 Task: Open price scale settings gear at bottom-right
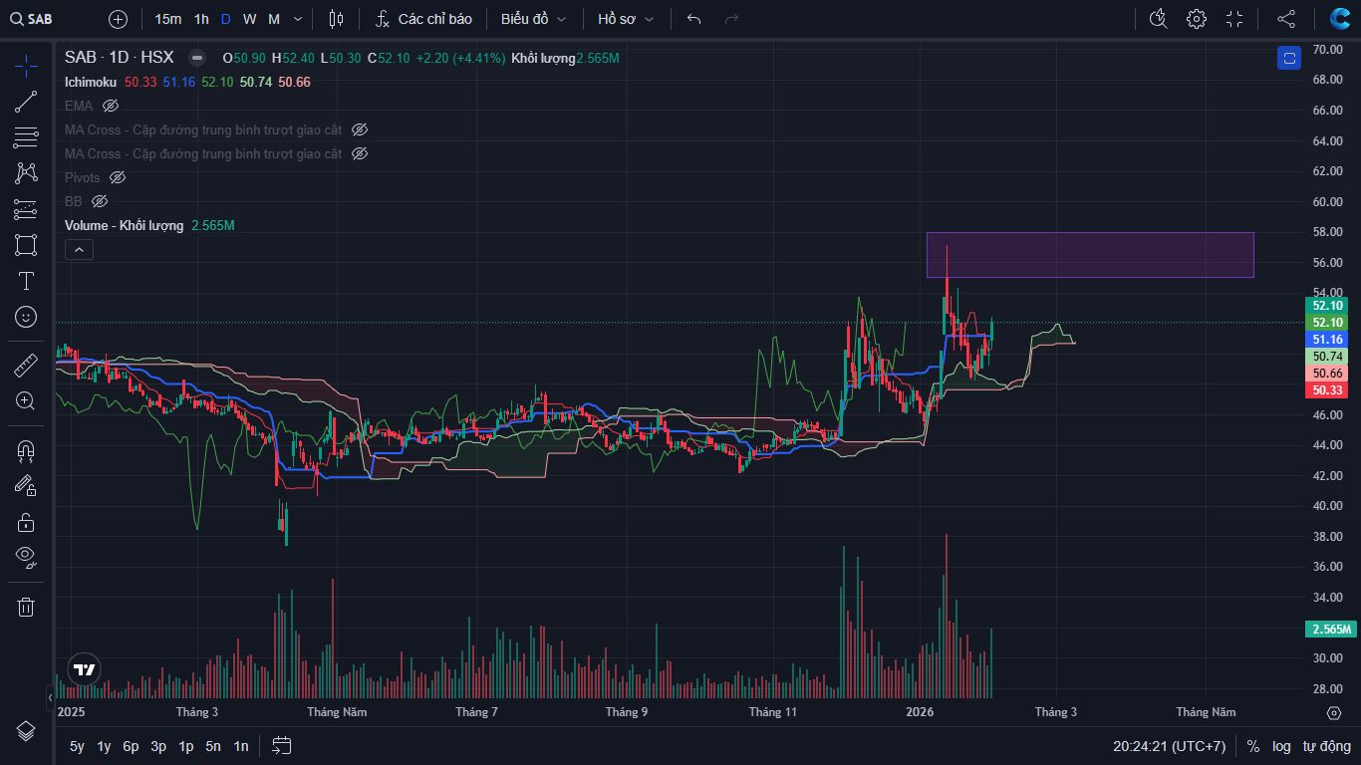(1334, 712)
